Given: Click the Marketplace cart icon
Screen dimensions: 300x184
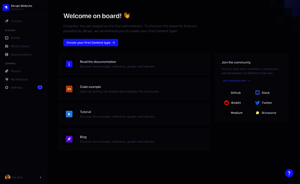Looking at the screenshot, I should point(7,79).
